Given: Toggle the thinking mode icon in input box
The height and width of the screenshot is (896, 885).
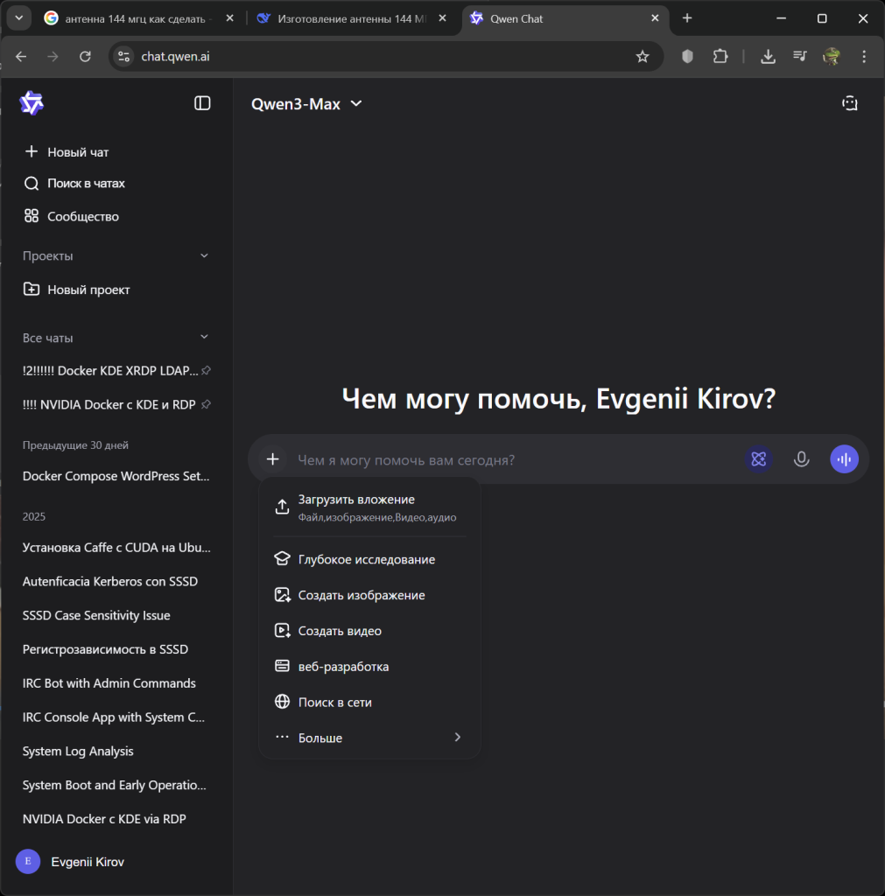Looking at the screenshot, I should (758, 459).
